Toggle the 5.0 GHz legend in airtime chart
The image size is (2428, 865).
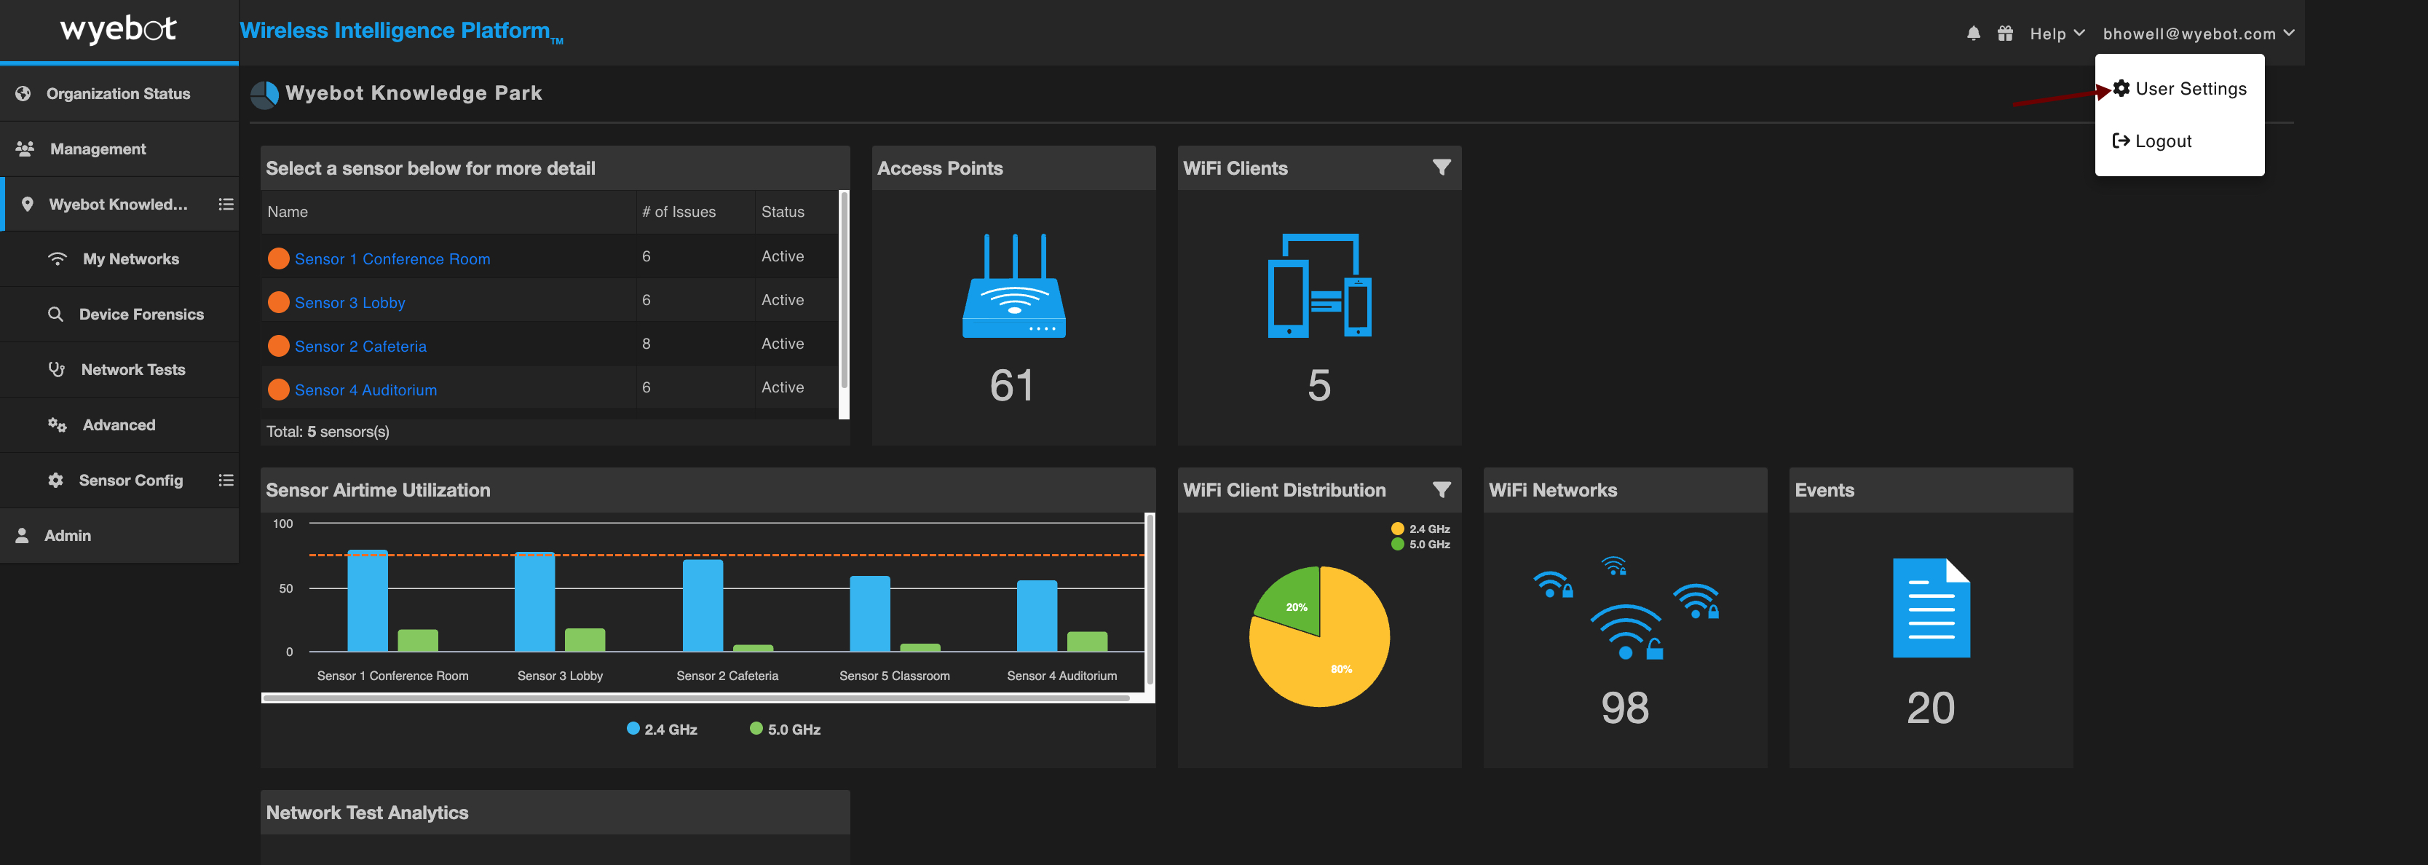[x=785, y=730]
